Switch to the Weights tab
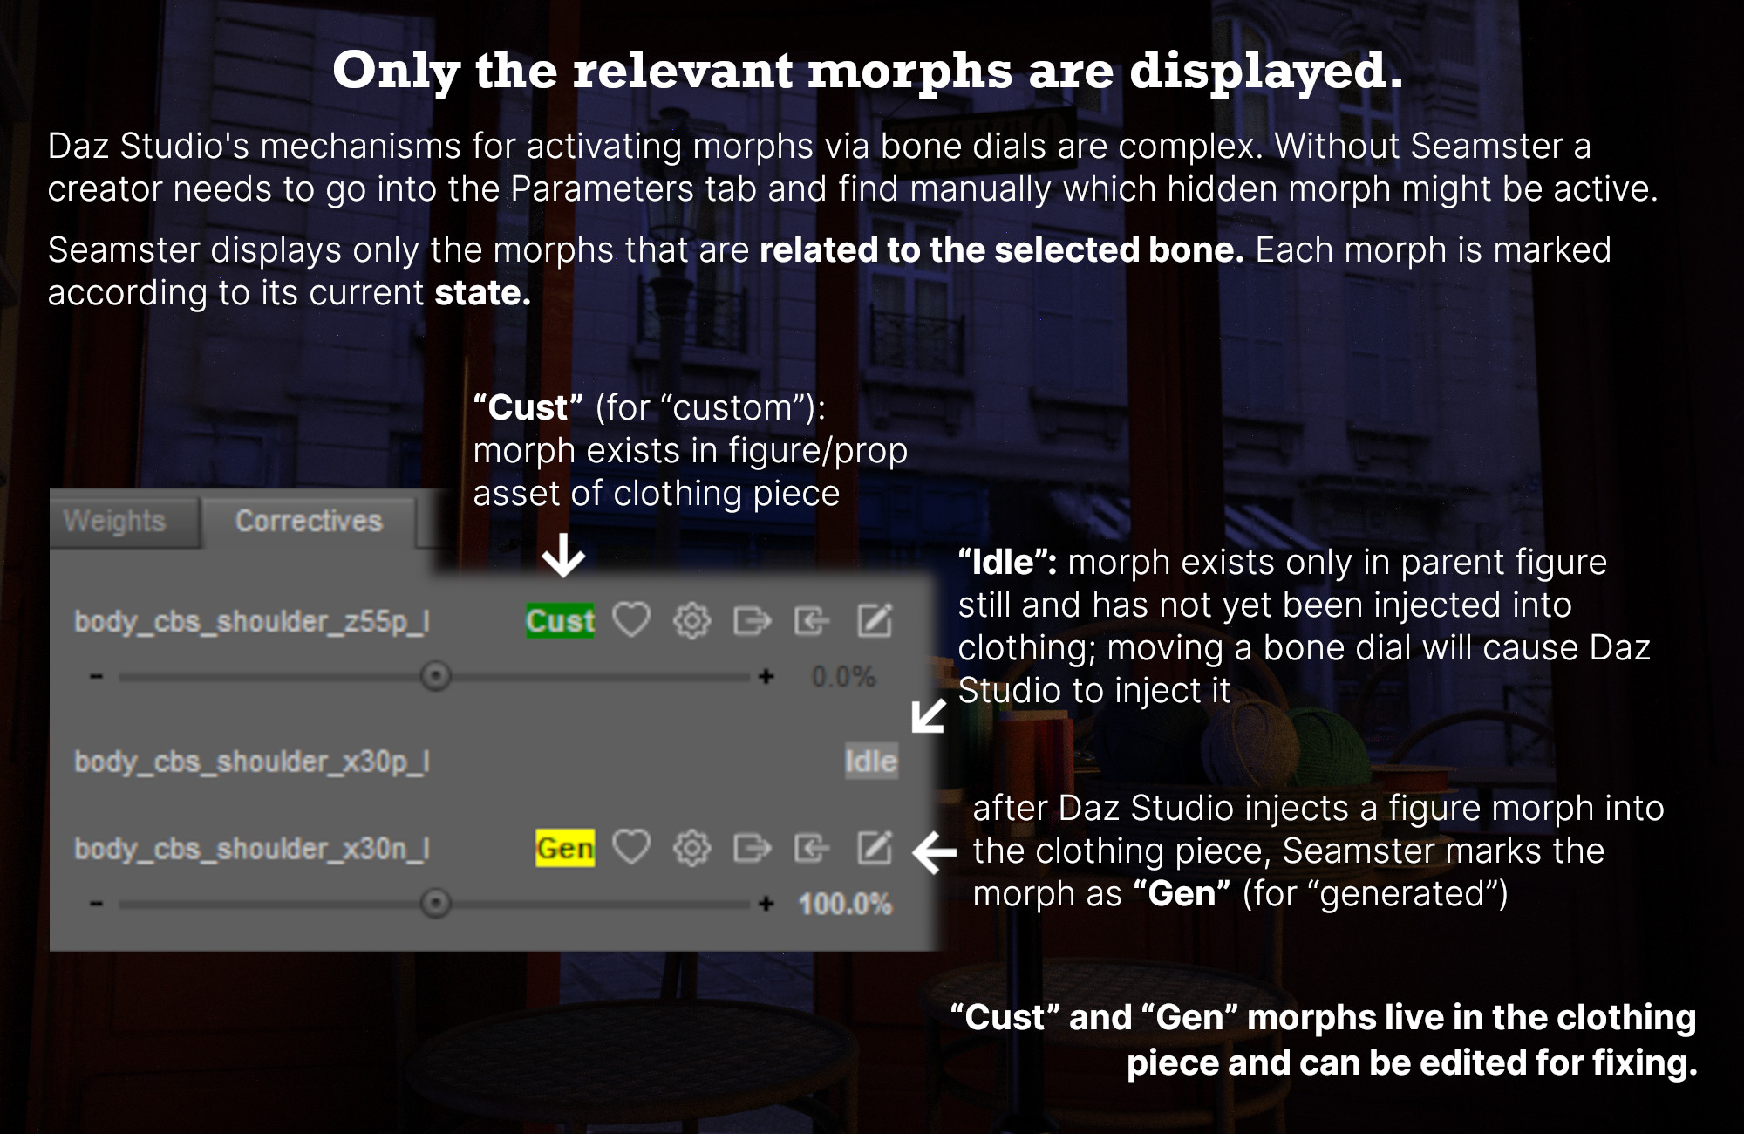 point(114,522)
